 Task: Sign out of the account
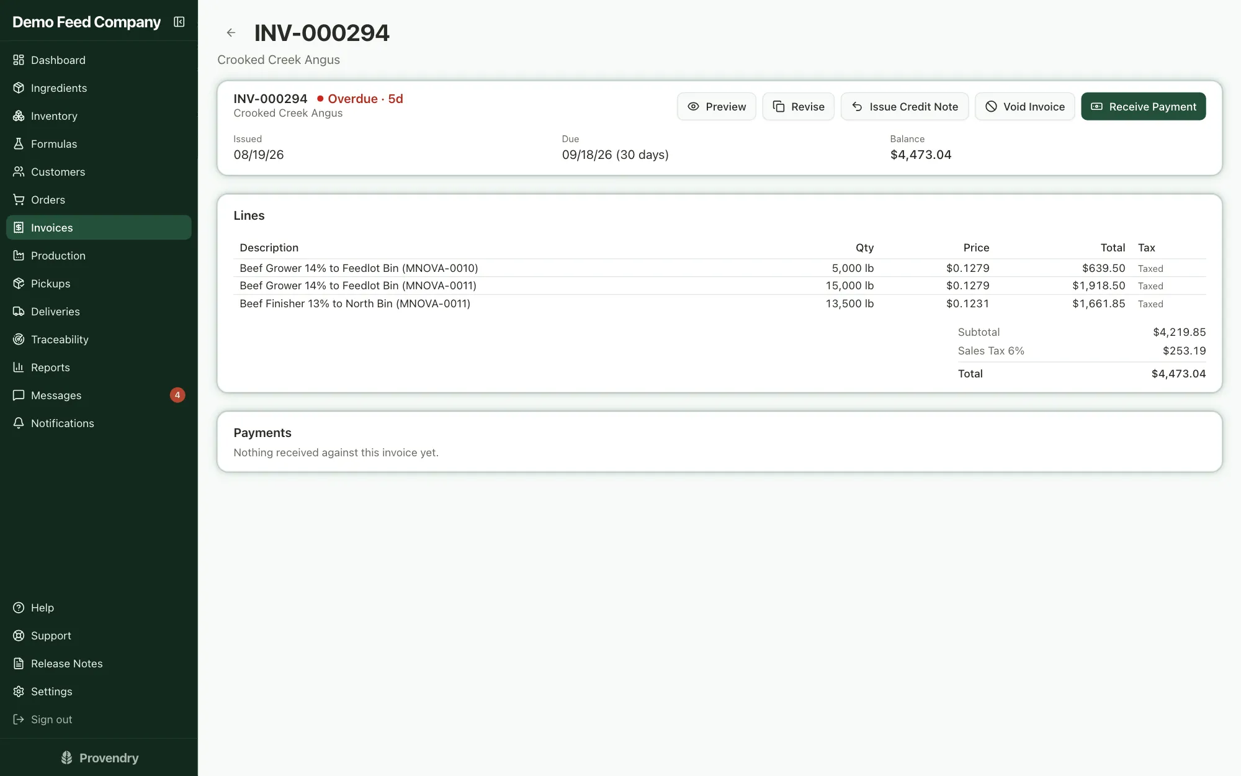click(x=99, y=720)
